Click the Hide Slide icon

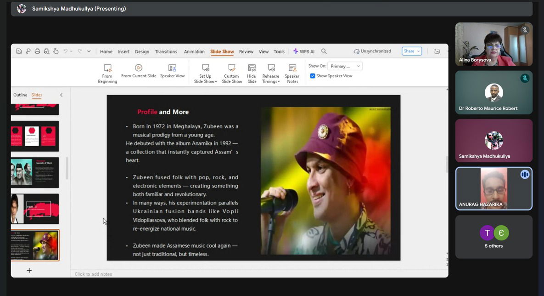point(252,68)
